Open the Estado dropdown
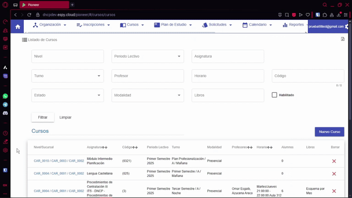Image resolution: width=352 pixels, height=198 pixels. (67, 95)
